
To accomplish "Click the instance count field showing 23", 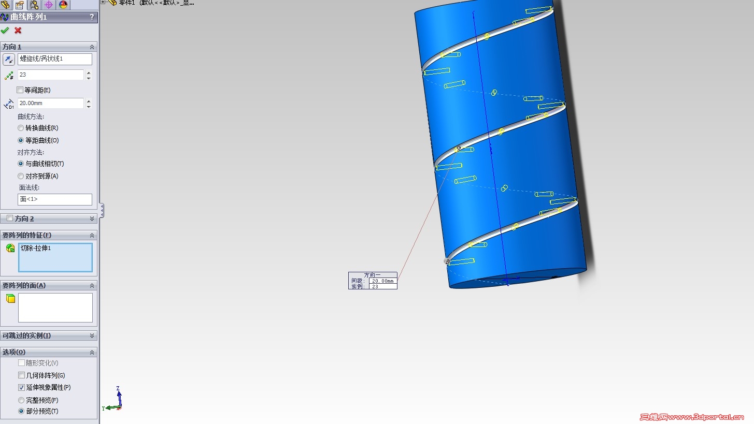I will [51, 75].
